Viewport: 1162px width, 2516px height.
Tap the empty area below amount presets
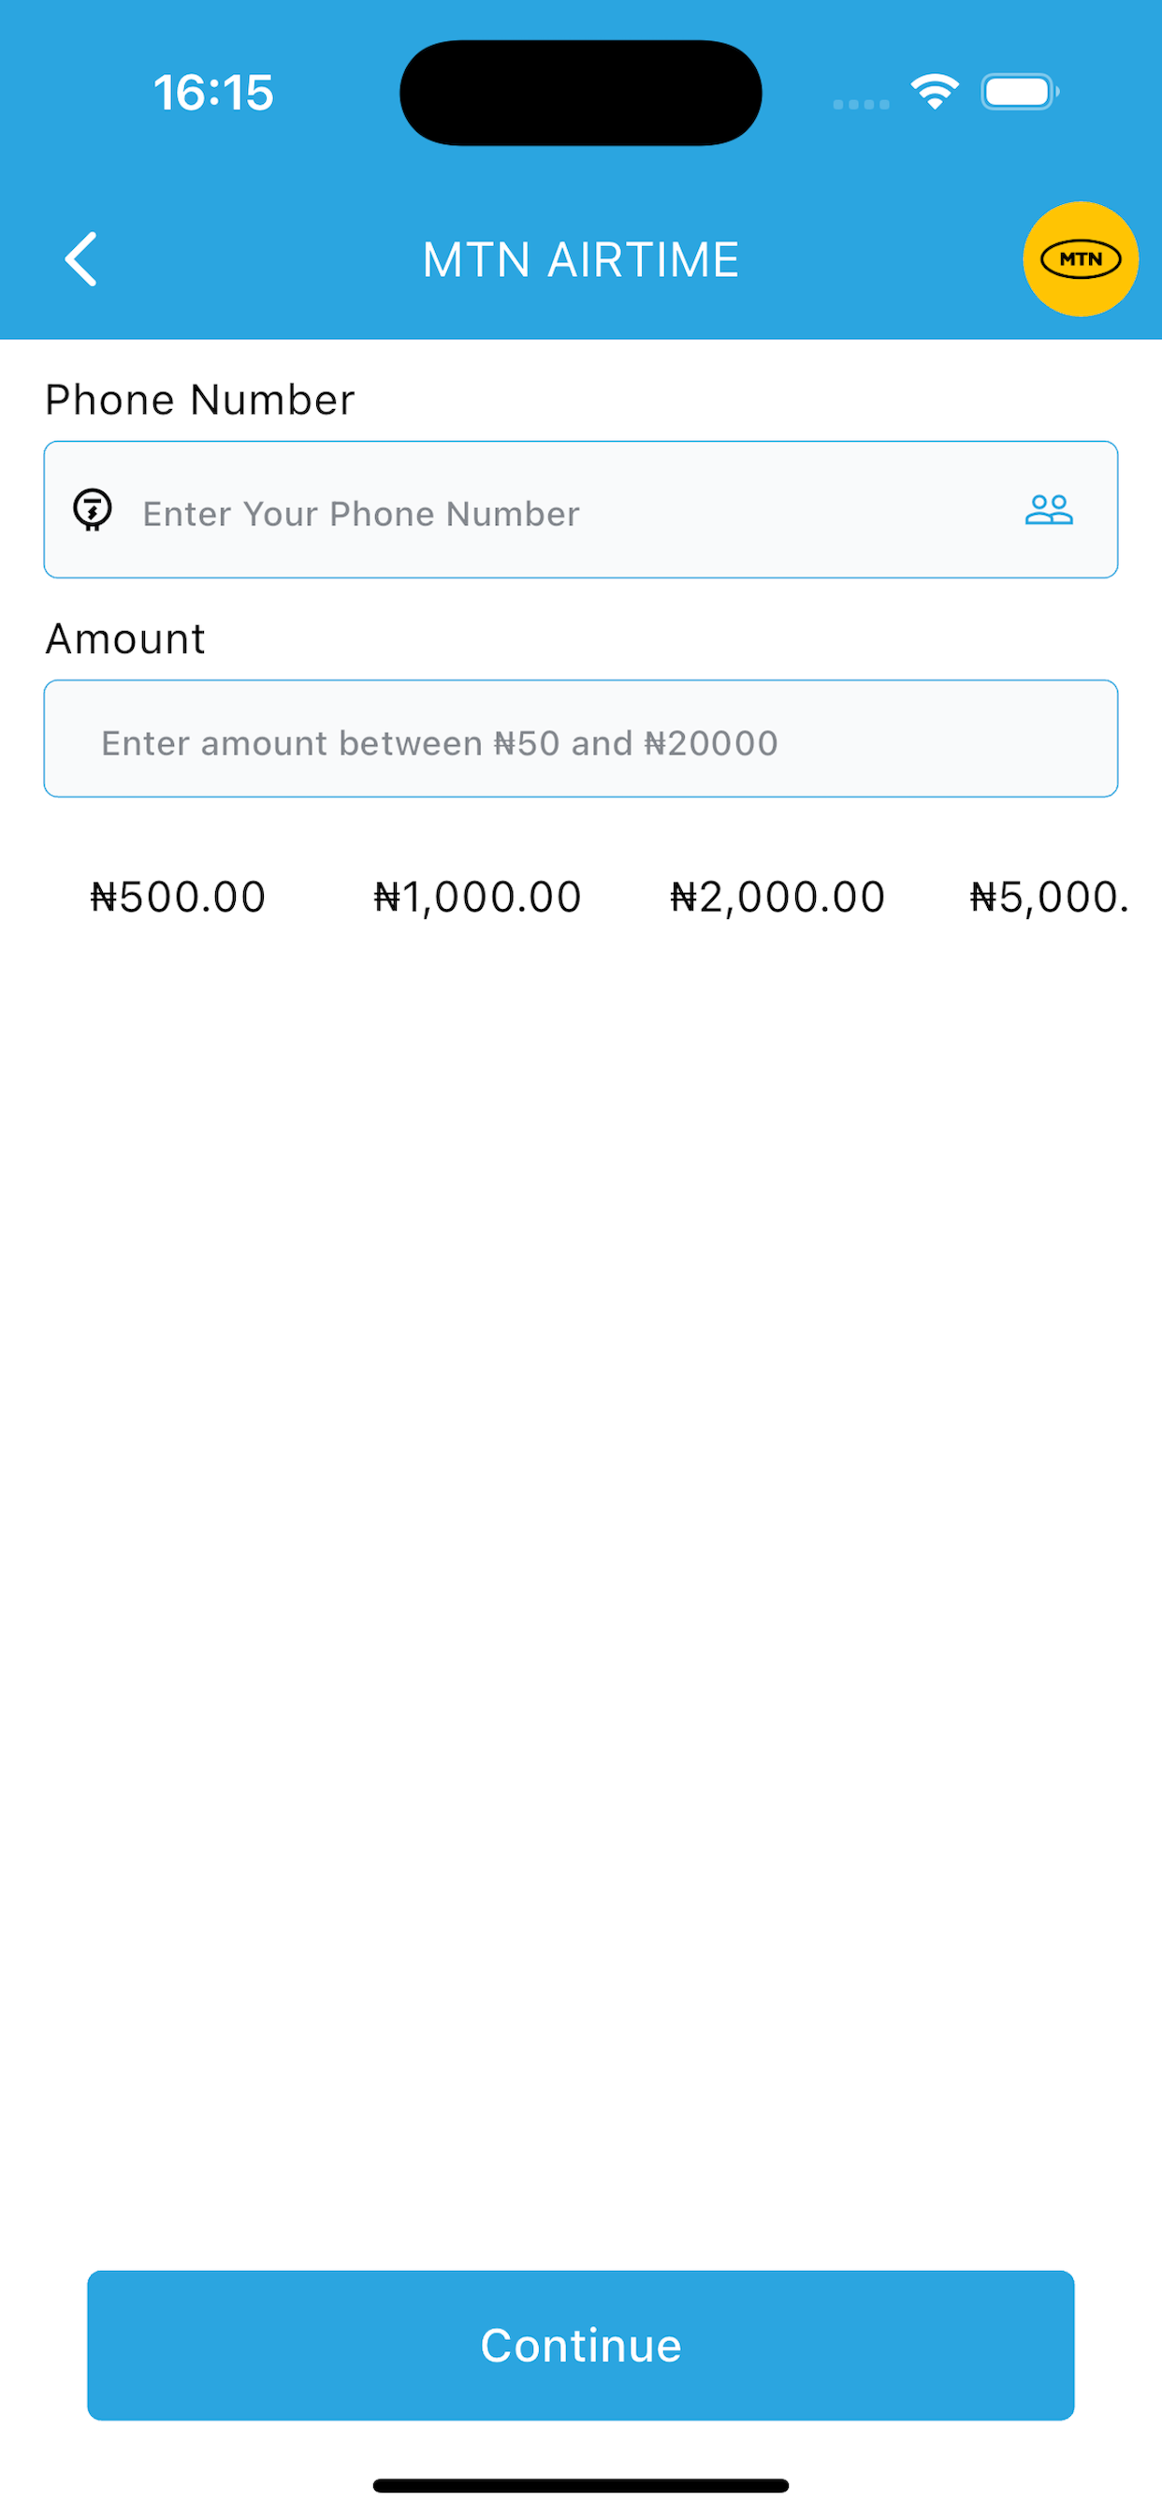[581, 1563]
